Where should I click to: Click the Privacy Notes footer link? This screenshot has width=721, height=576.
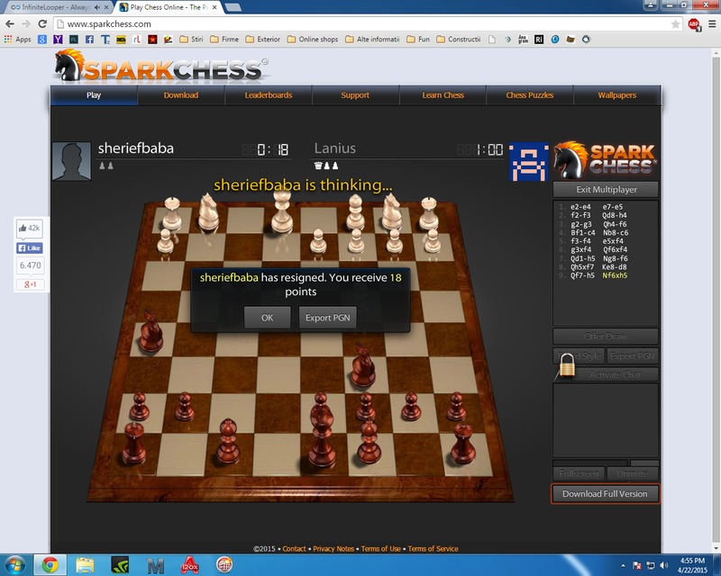333,548
